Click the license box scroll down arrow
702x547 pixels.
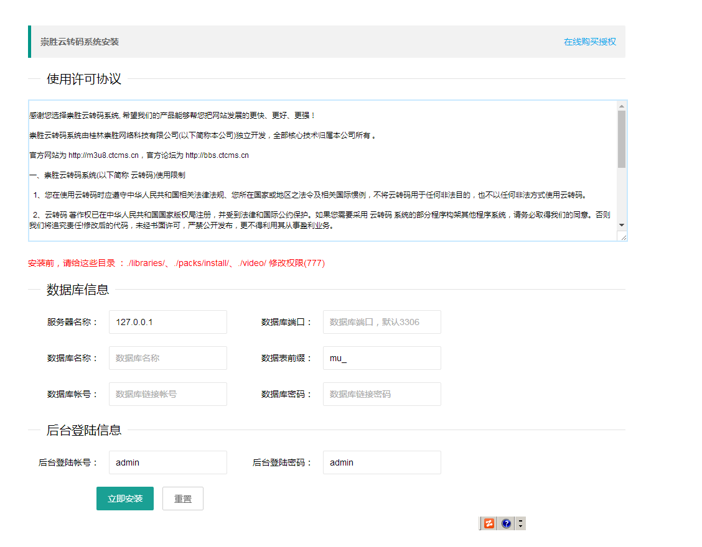click(x=621, y=224)
